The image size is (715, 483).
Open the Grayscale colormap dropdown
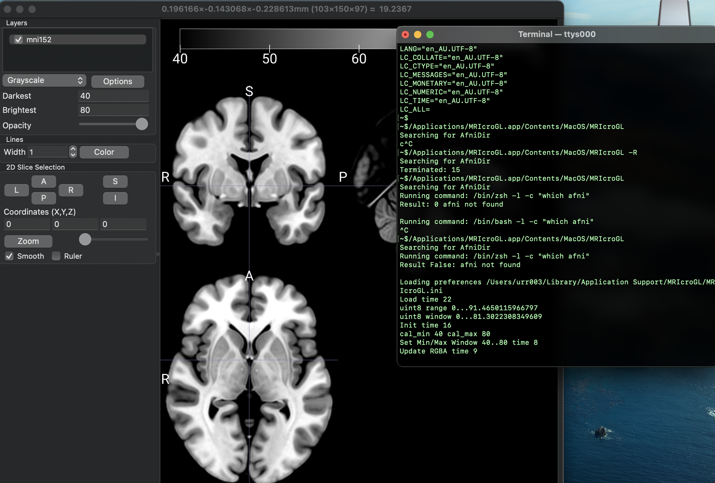tap(44, 80)
